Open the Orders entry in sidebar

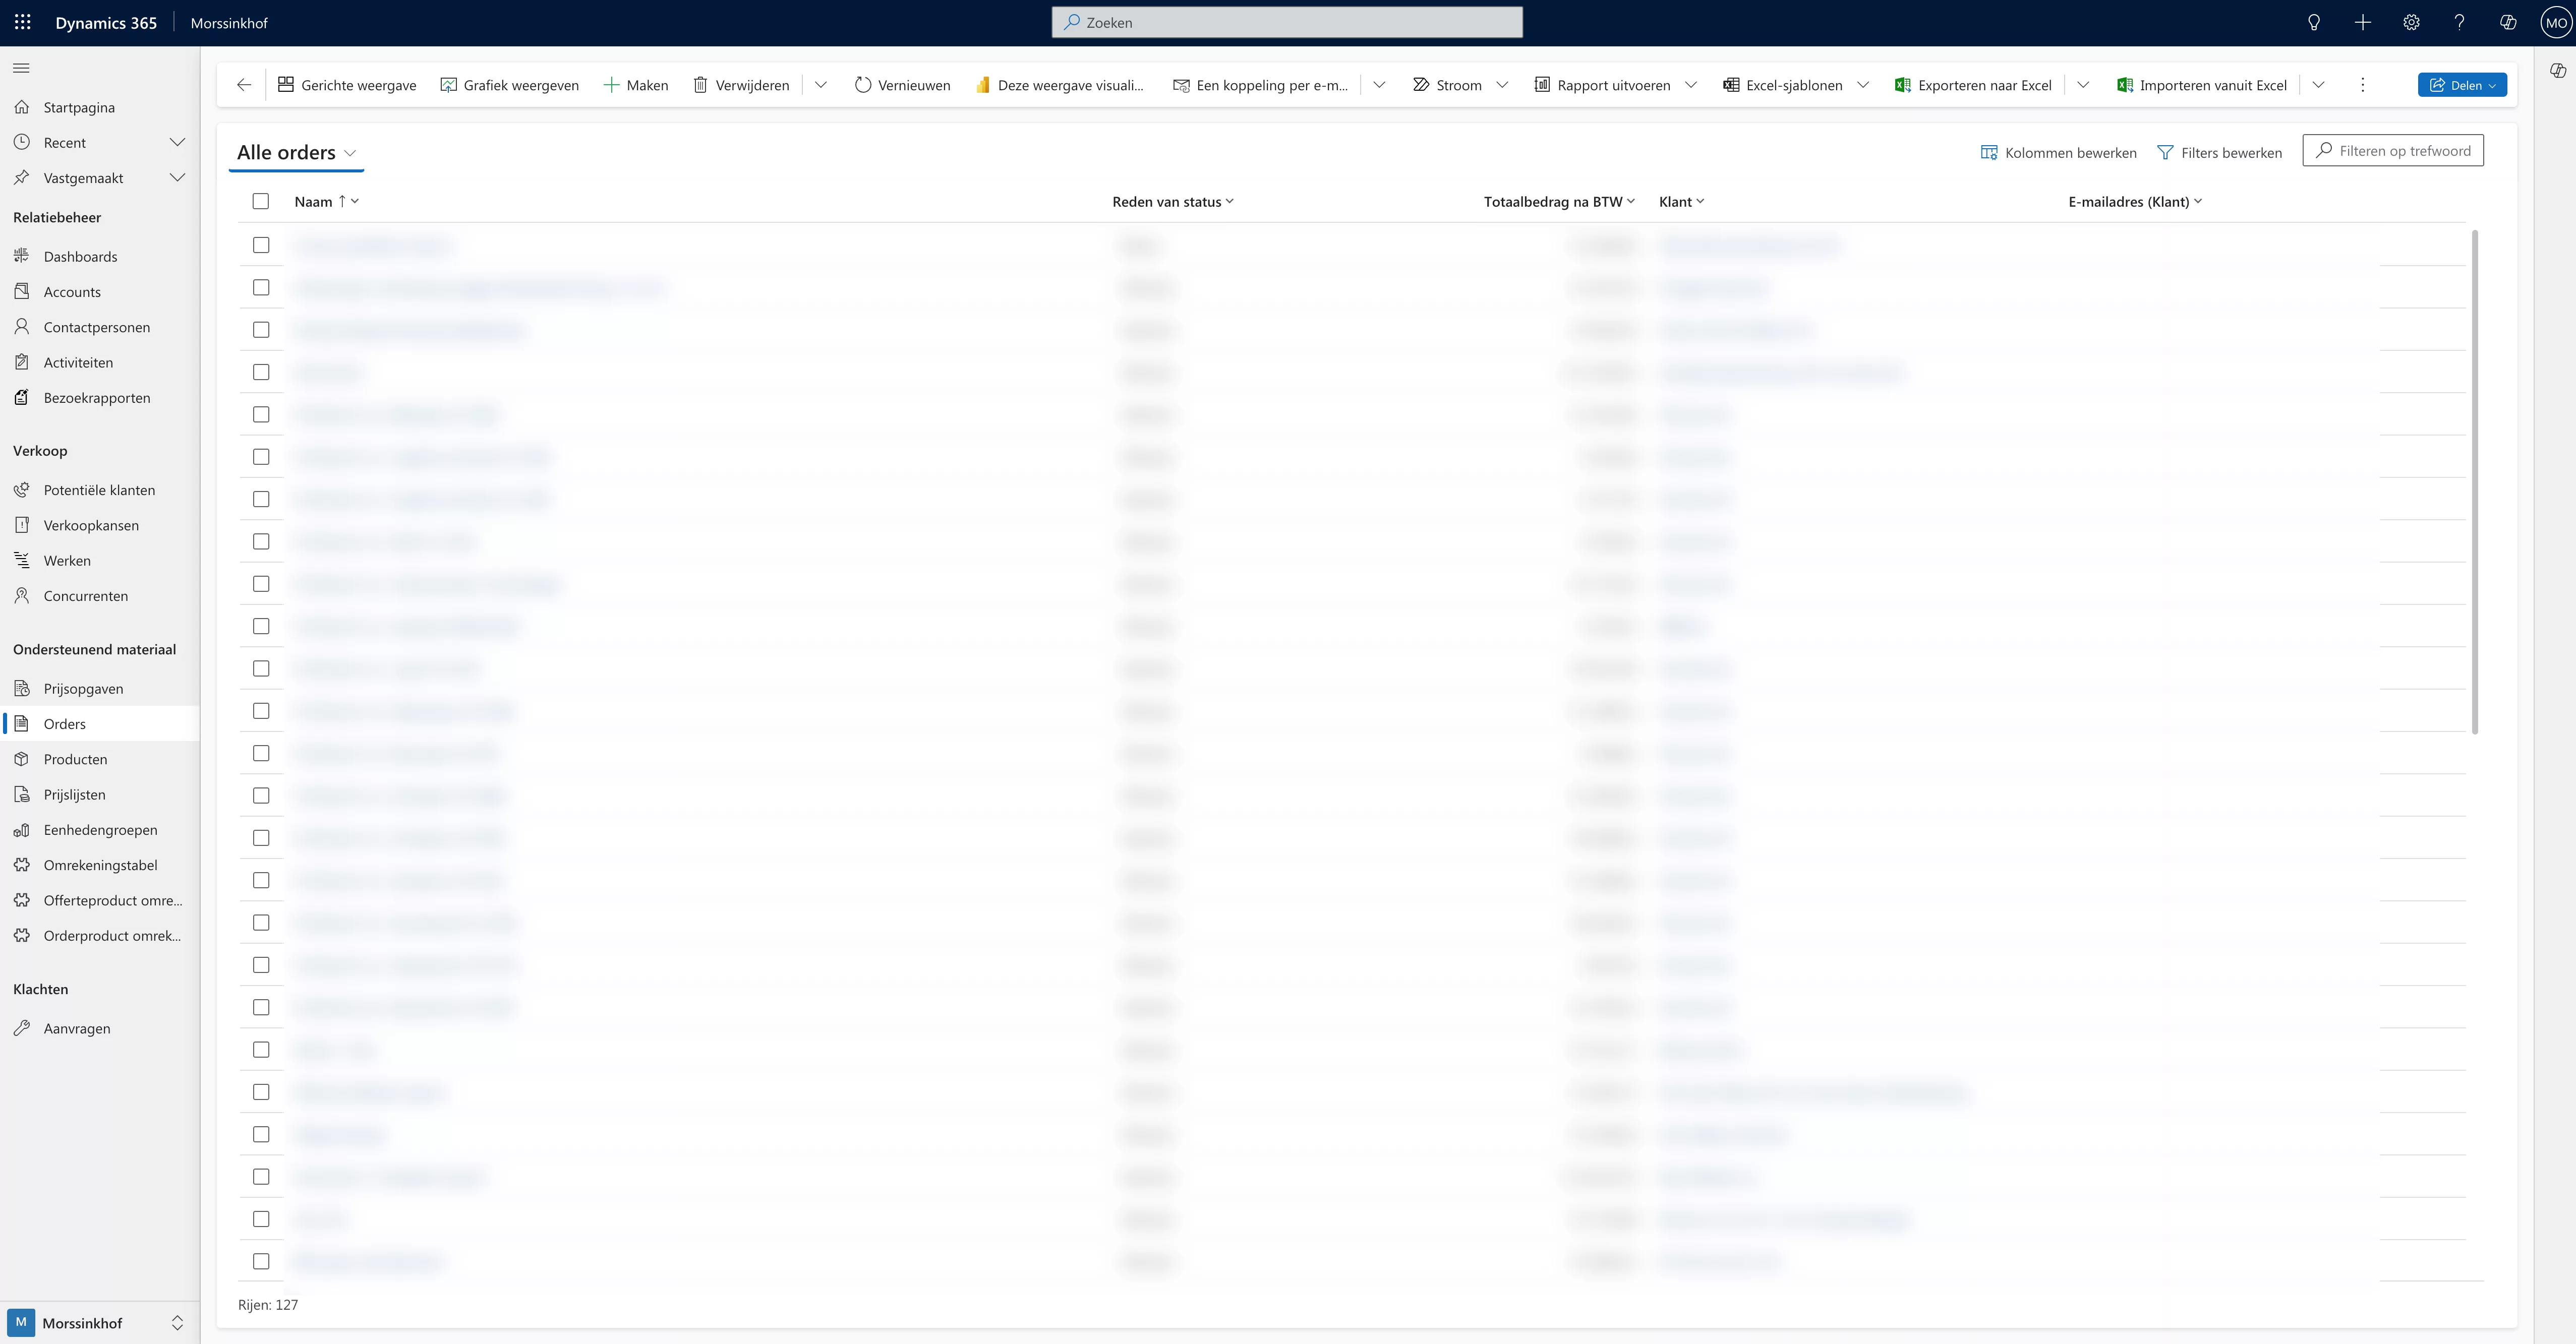click(x=64, y=723)
